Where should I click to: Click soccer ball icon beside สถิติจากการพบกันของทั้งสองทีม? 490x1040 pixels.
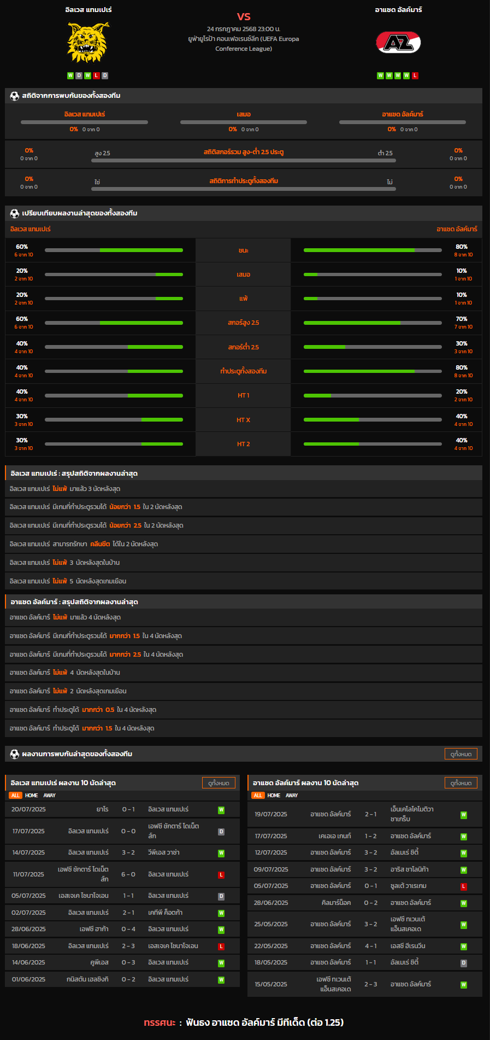click(x=15, y=96)
